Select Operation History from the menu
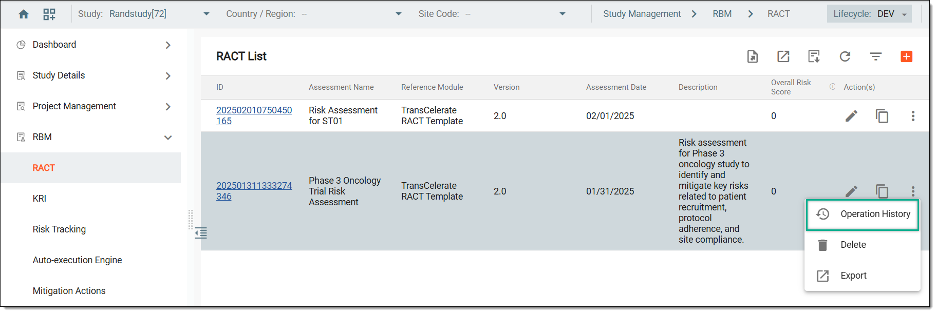The height and width of the screenshot is (313, 936). tap(863, 214)
